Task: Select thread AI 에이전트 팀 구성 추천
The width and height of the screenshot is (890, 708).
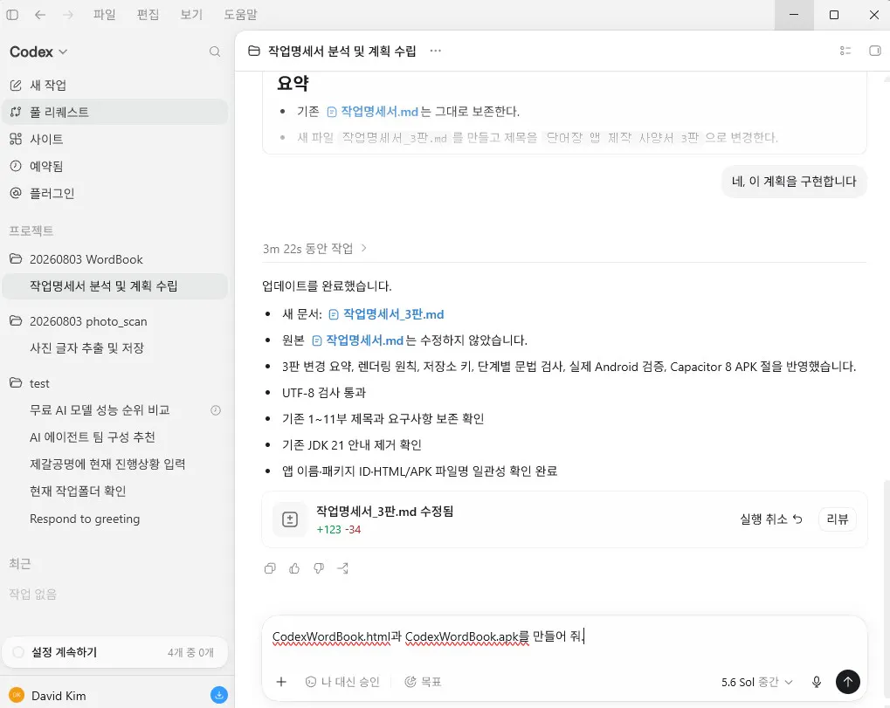Action: [115, 437]
